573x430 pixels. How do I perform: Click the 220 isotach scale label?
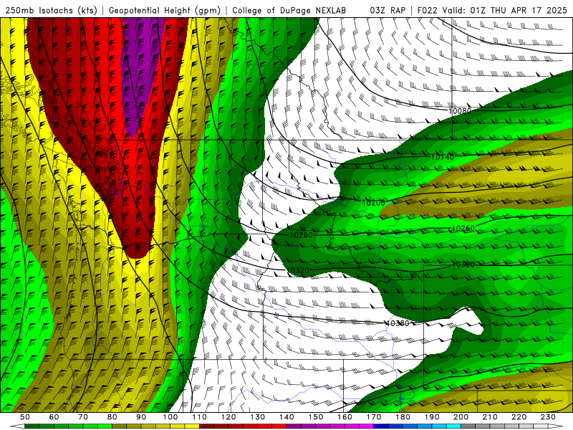click(519, 417)
